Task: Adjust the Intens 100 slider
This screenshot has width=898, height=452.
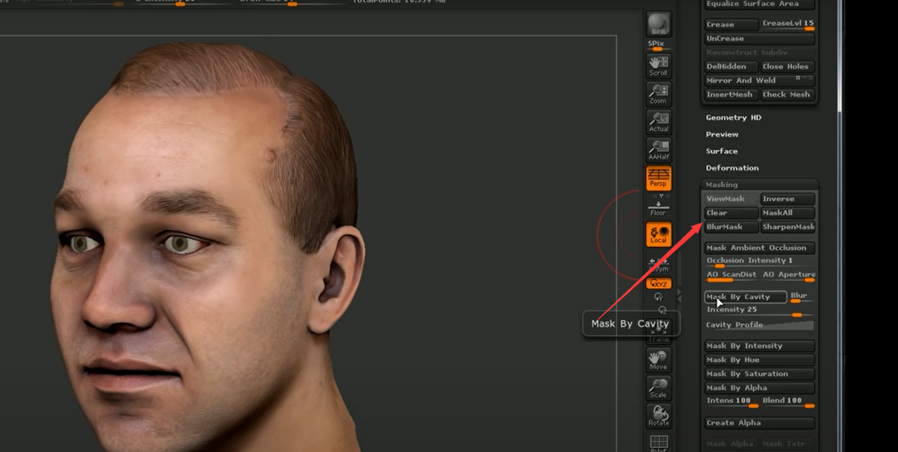Action: [731, 402]
